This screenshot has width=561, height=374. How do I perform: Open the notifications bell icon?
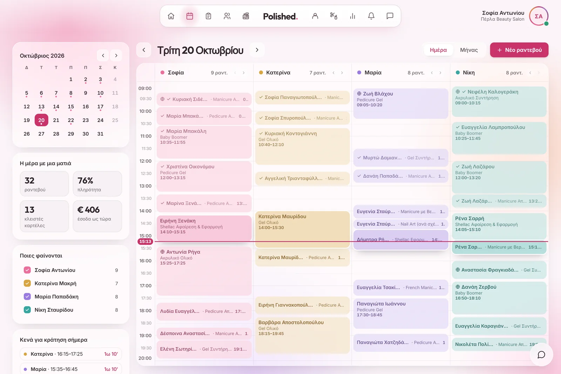371,16
